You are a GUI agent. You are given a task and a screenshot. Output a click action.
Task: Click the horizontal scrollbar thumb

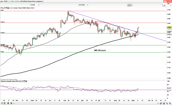138,103
